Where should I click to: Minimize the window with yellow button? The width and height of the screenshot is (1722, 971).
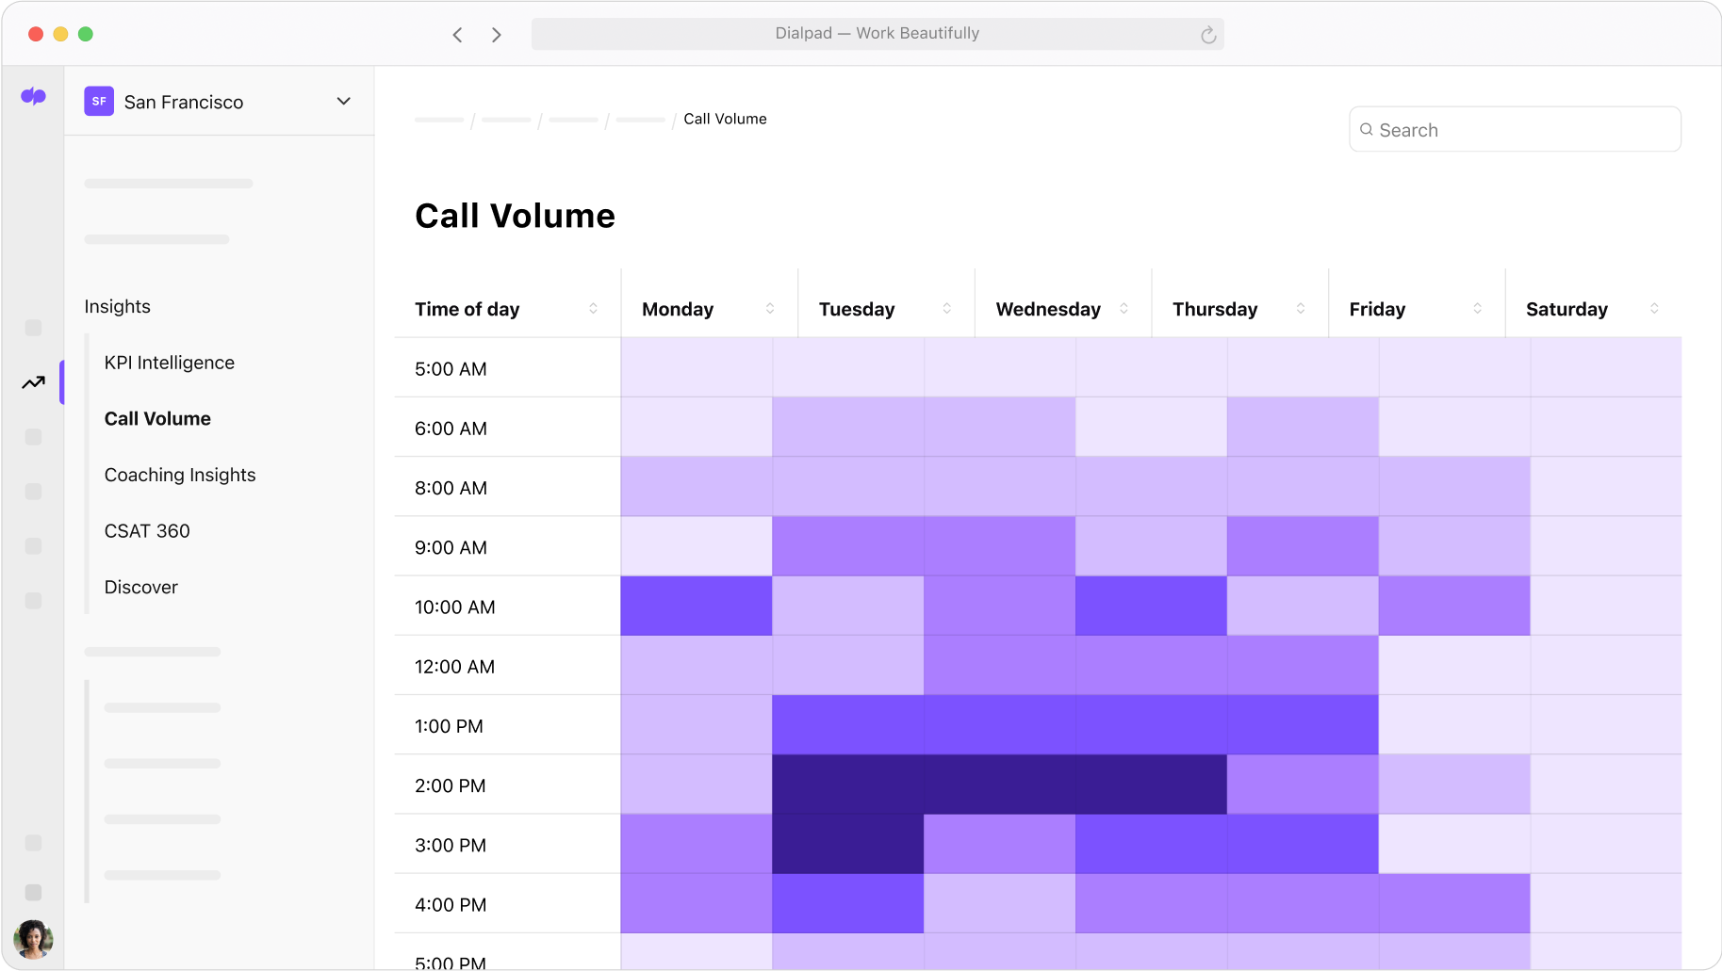coord(60,34)
